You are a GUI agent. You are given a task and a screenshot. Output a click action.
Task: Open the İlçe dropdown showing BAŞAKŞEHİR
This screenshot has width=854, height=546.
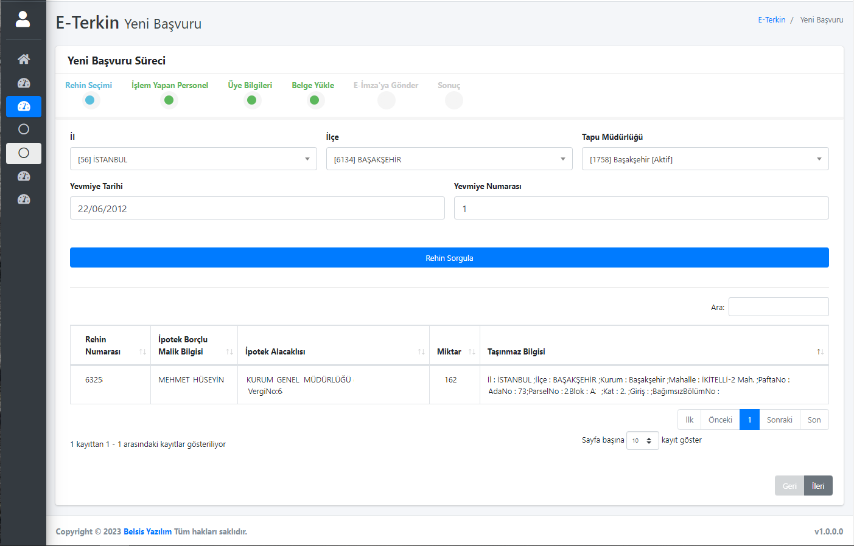(449, 159)
